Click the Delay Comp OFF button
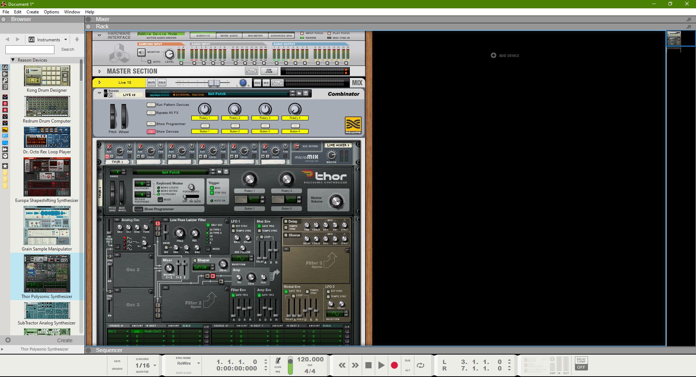The width and height of the screenshot is (696, 377). click(581, 367)
